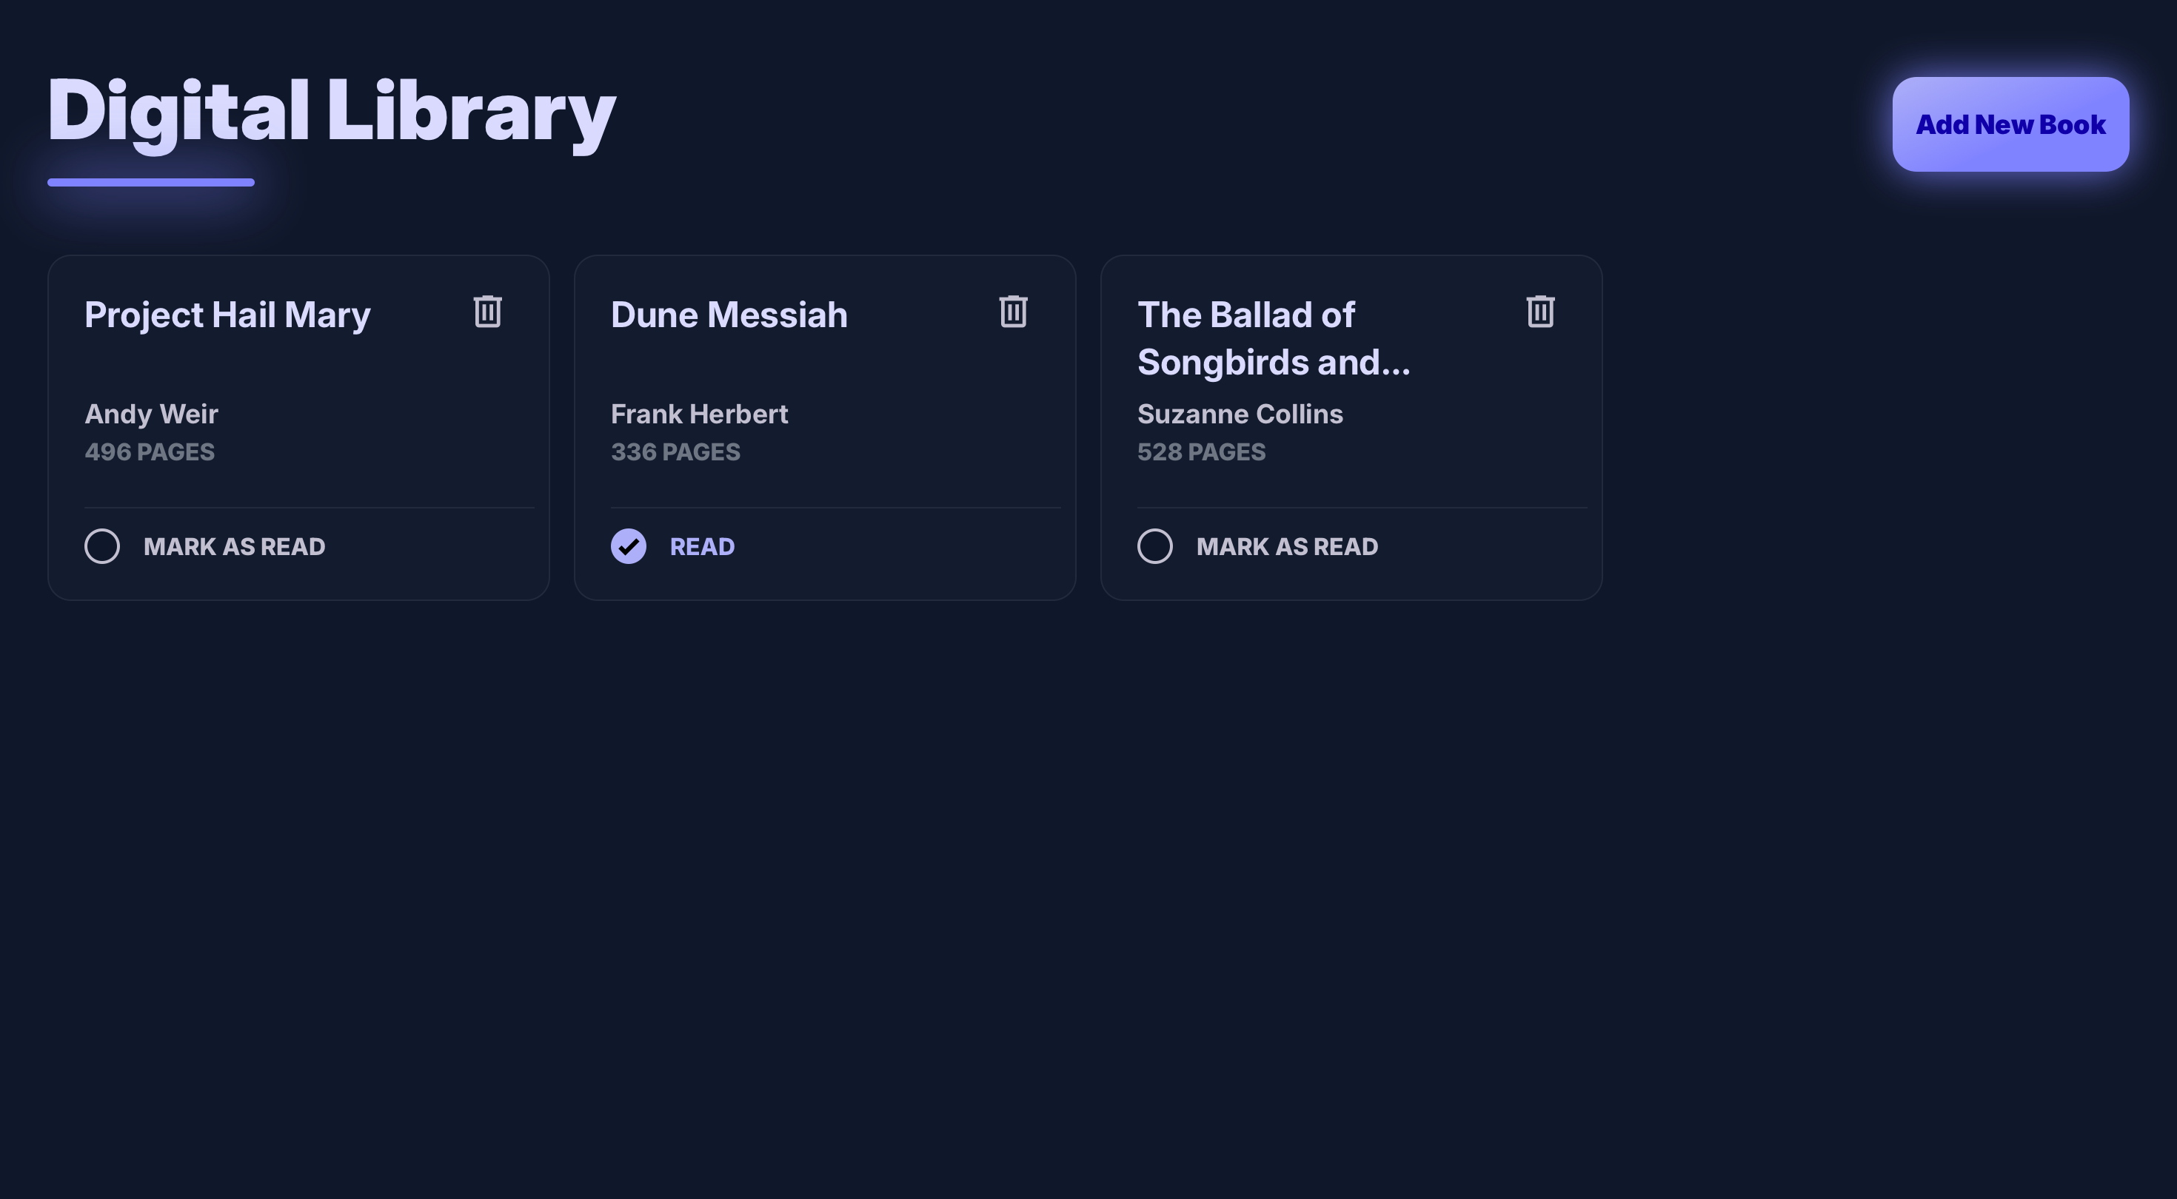Click The Ballad of Songbirds title

pos(1273,338)
